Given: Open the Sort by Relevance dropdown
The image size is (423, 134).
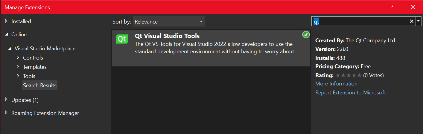Looking at the screenshot, I should click(x=168, y=21).
